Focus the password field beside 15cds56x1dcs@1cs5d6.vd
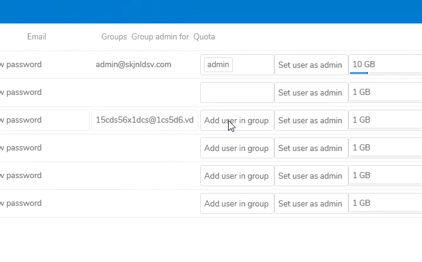Image resolution: width=422 pixels, height=262 pixels. coord(44,120)
